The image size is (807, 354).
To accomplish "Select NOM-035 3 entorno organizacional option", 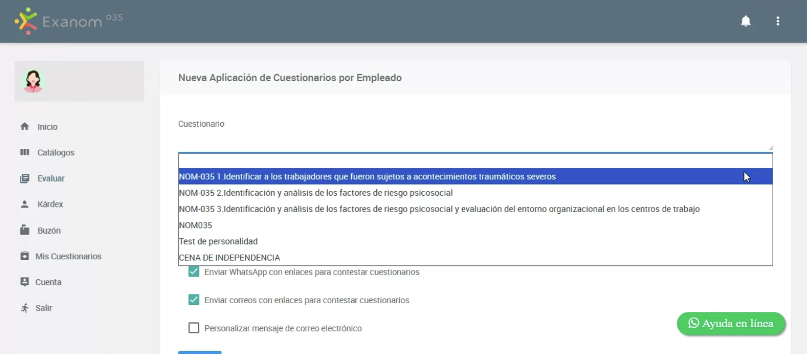I will (475, 209).
